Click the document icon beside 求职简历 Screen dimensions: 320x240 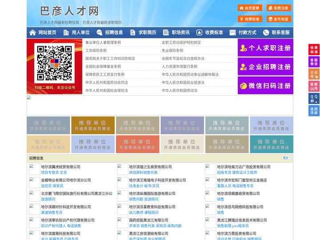tap(132, 32)
